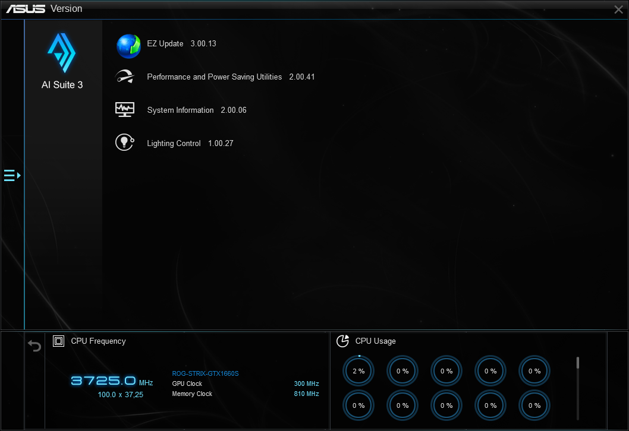The image size is (629, 431).
Task: Click the 810 MHz memory clock value
Action: coord(307,394)
